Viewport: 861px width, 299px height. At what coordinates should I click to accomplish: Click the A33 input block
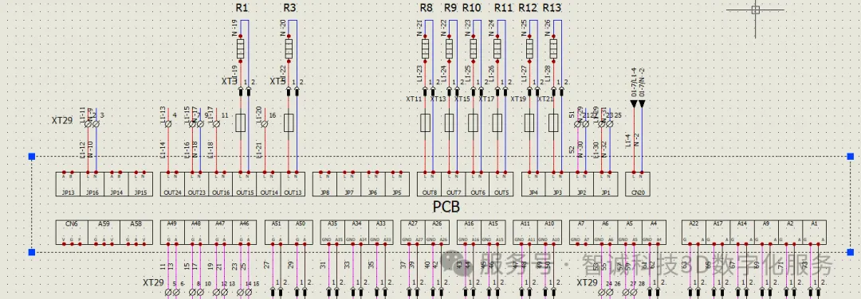coord(381,232)
